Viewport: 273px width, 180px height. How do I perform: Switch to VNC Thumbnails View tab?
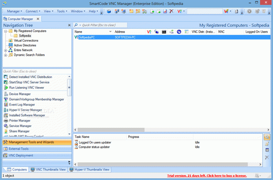tap(48, 170)
